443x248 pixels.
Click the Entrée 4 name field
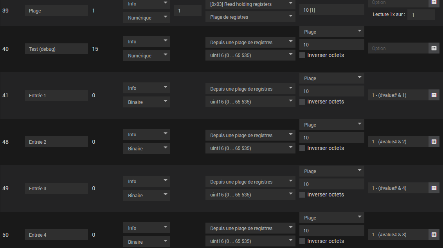coord(56,235)
